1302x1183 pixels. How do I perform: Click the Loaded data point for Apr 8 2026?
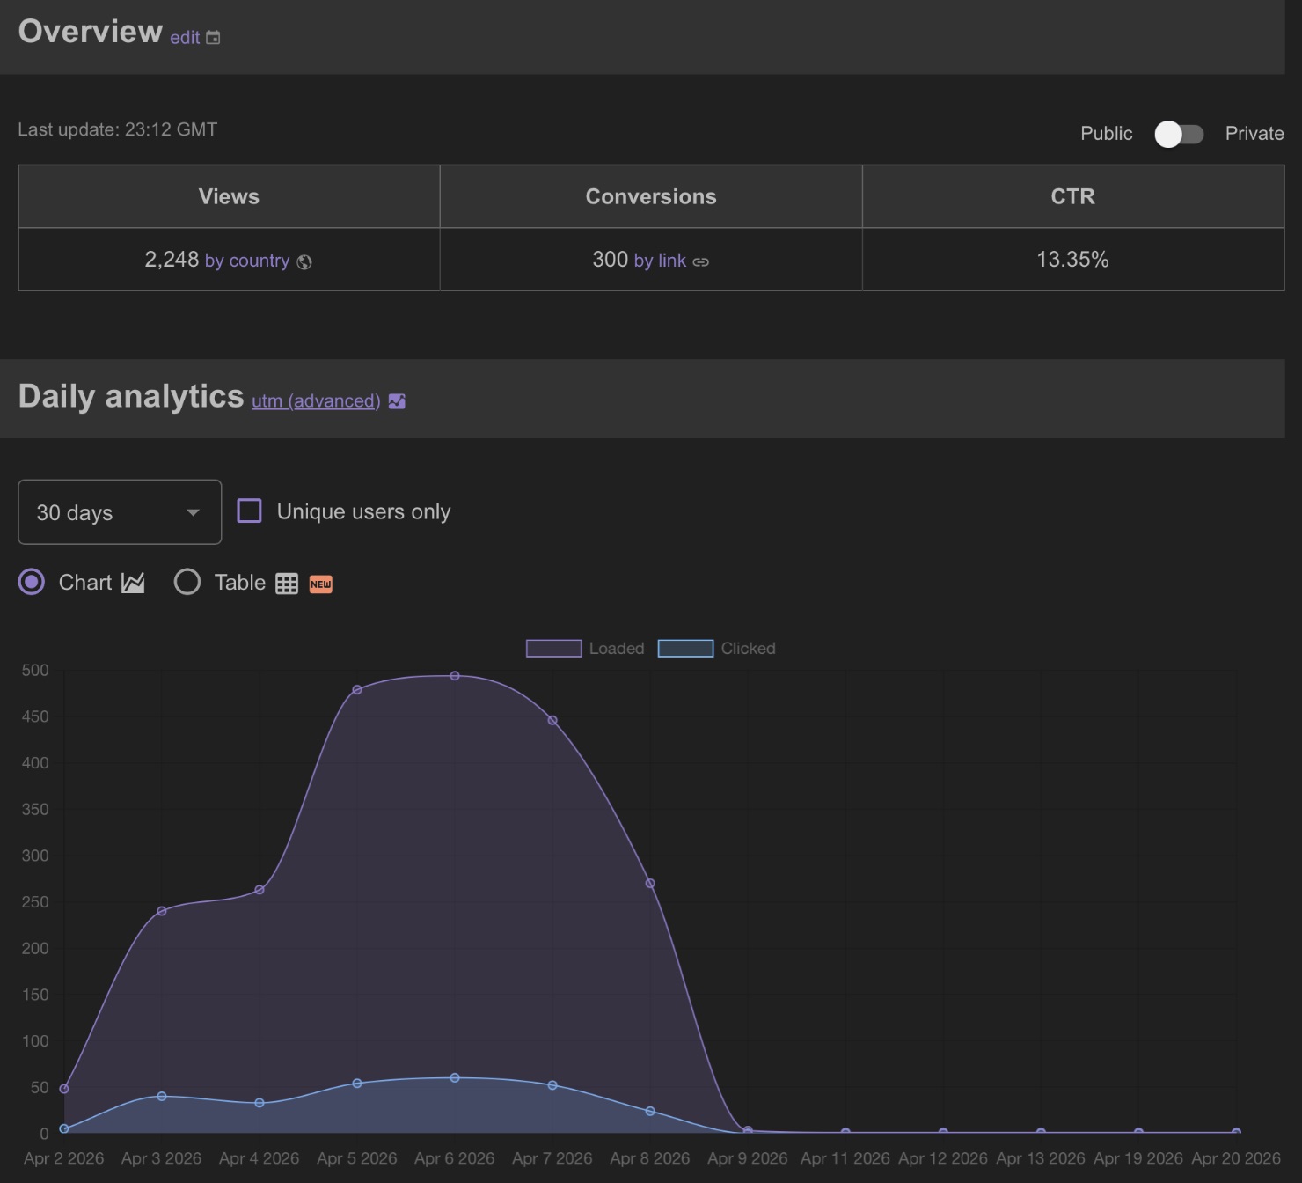point(650,884)
